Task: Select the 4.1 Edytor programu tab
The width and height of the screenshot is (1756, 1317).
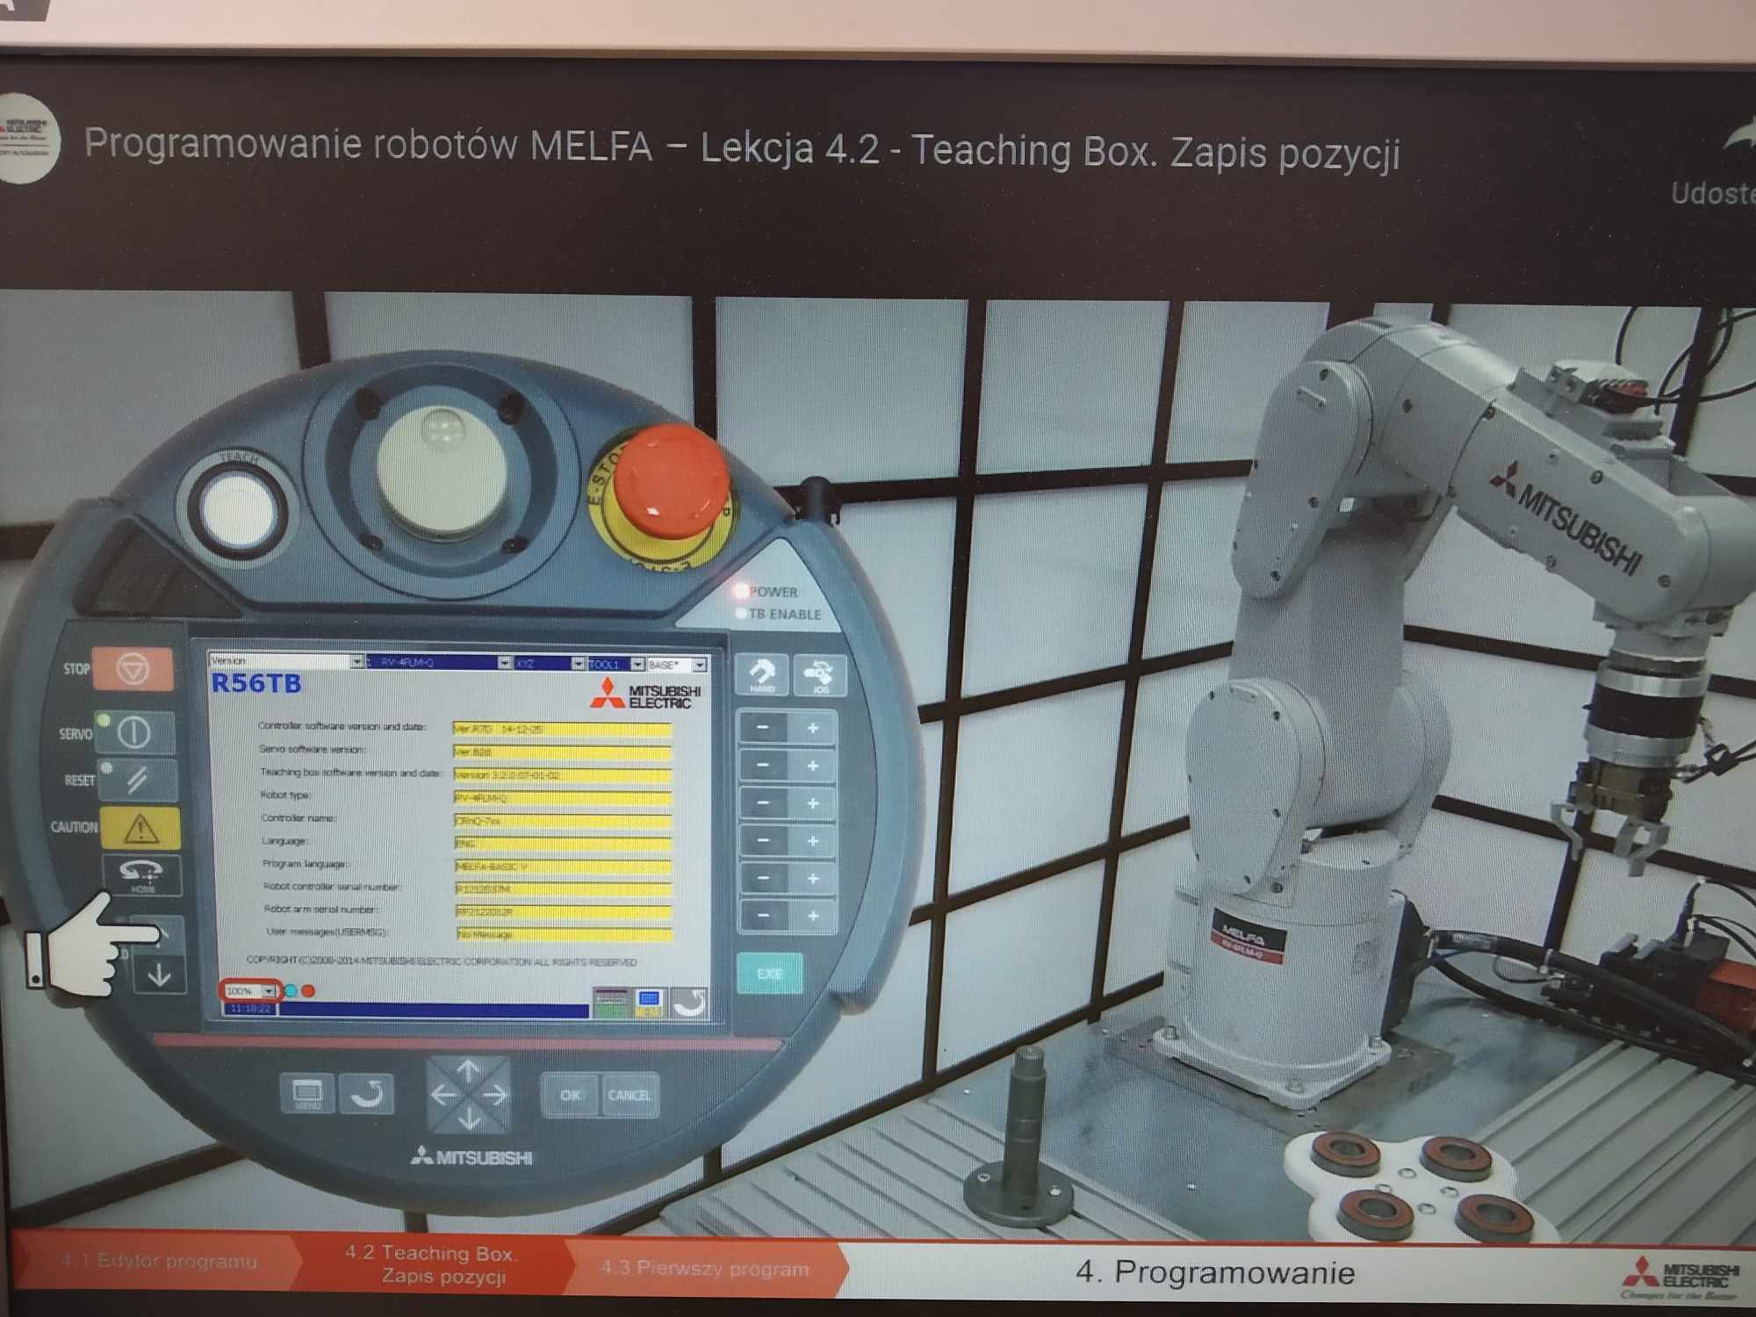Action: [159, 1262]
